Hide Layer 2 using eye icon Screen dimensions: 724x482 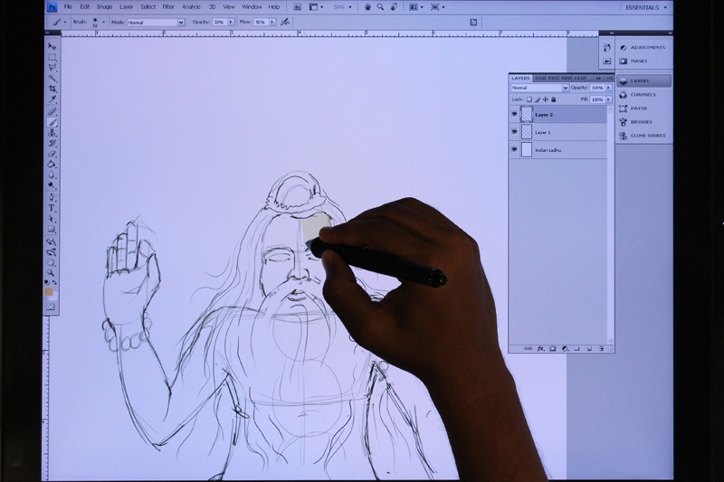[515, 115]
